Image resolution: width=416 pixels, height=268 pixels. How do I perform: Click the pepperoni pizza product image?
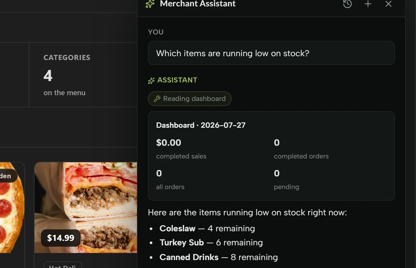[12, 208]
